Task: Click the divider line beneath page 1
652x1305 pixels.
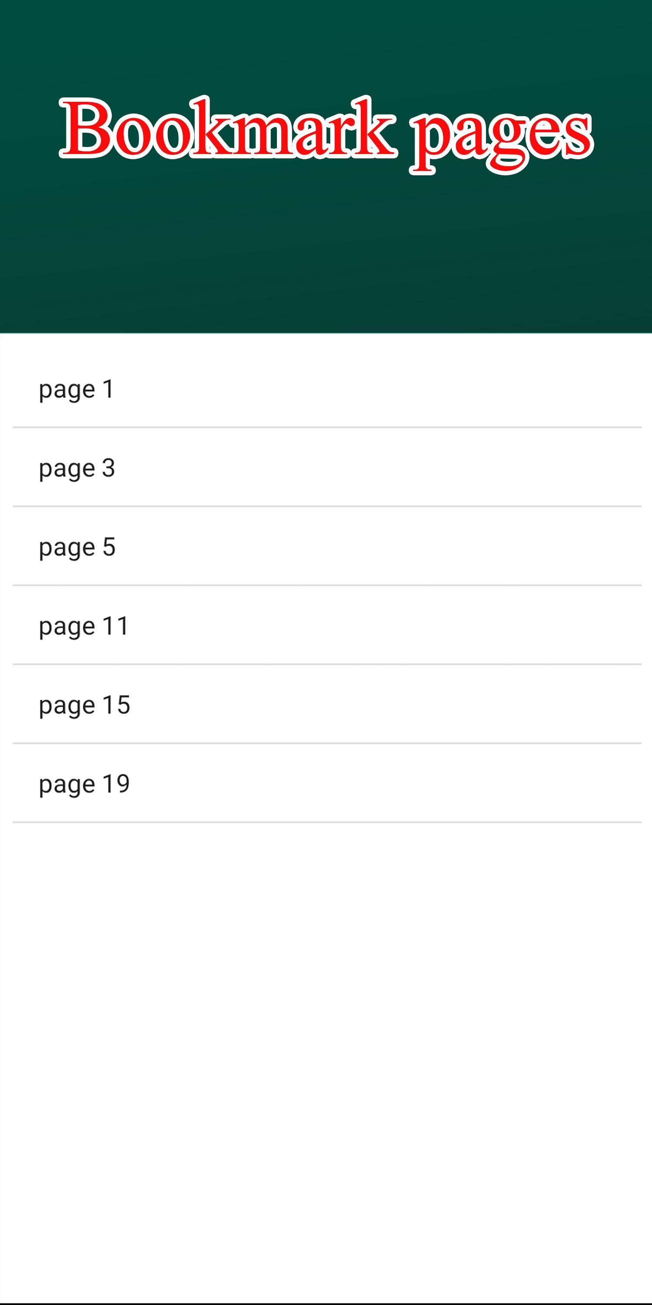Action: [326, 428]
